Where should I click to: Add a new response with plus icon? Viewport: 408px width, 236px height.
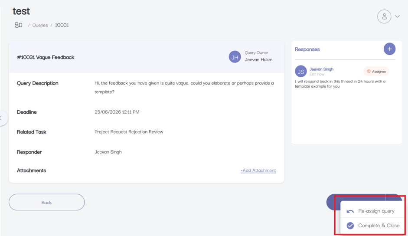389,49
